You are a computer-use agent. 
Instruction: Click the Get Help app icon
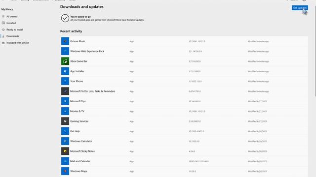pyautogui.click(x=65, y=131)
